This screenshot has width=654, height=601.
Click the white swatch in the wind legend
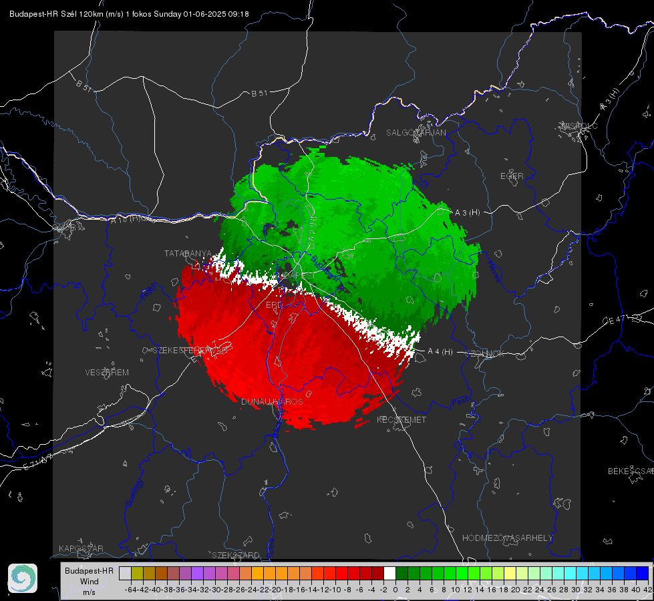(389, 573)
